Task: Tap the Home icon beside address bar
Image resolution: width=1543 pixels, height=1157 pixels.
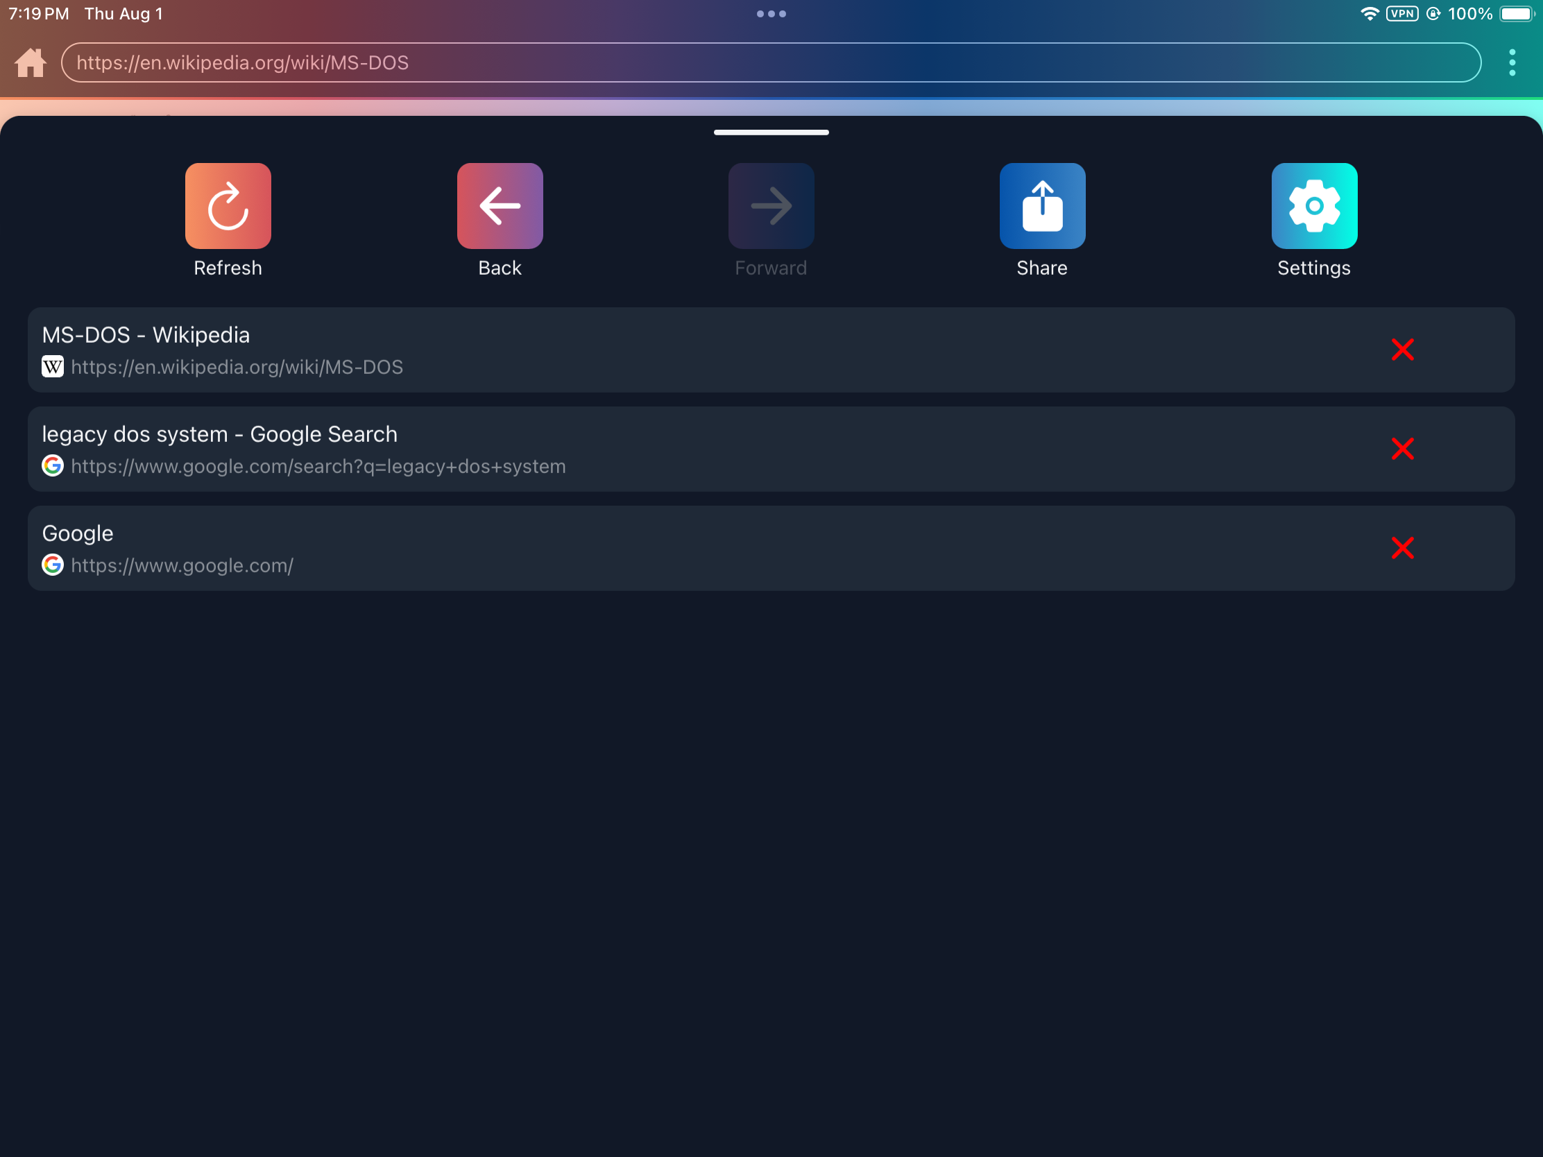Action: [x=30, y=62]
